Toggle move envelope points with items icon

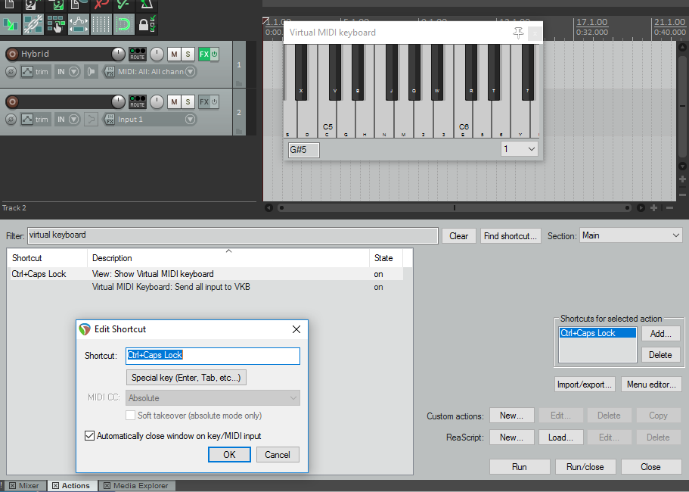pos(79,25)
